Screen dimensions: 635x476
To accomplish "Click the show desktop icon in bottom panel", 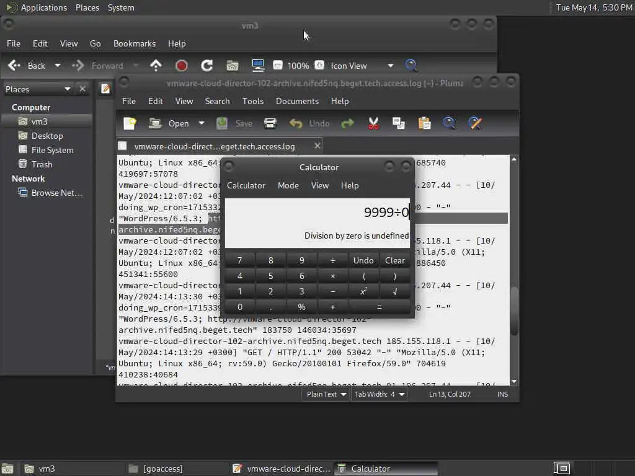I will tap(7, 469).
